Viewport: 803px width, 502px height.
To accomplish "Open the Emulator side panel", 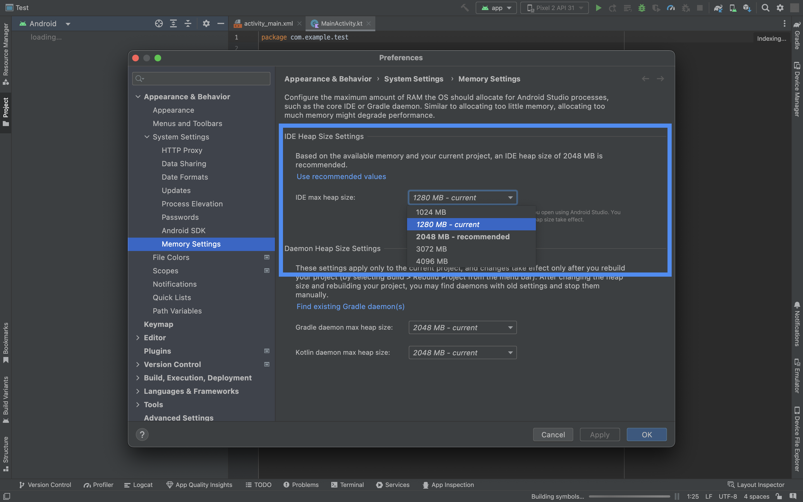I will coord(797,376).
